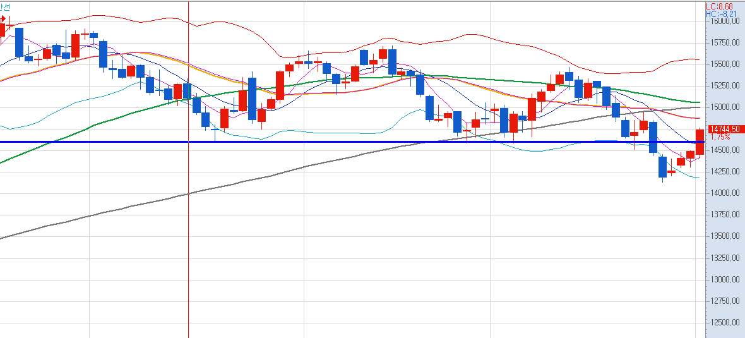Click the 1,75% change label

click(721, 136)
